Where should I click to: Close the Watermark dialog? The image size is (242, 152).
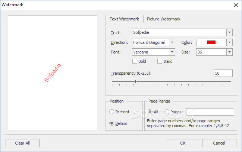click(x=236, y=5)
